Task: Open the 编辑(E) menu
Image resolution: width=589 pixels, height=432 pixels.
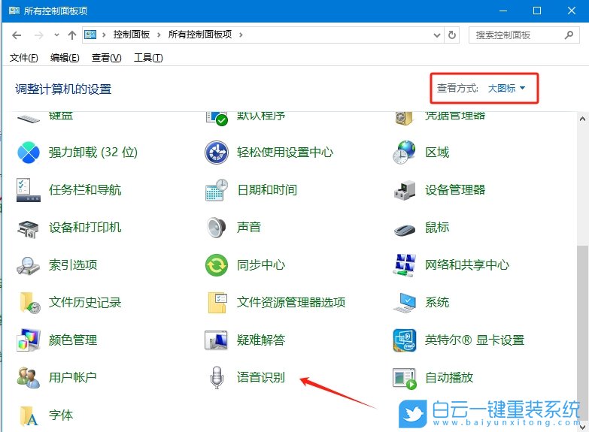Action: [65, 57]
